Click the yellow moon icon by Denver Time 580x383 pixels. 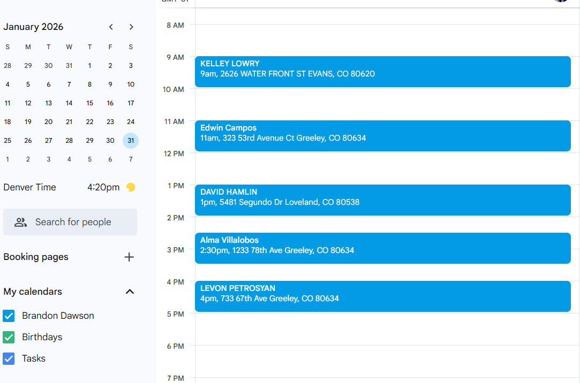tap(131, 187)
